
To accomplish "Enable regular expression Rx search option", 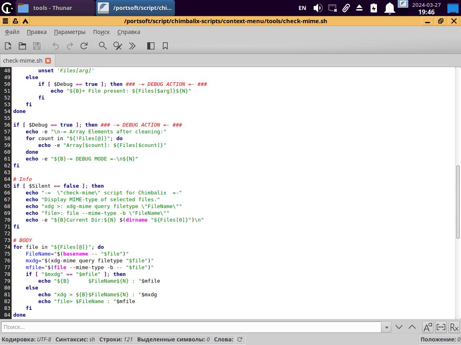I will click(x=454, y=327).
